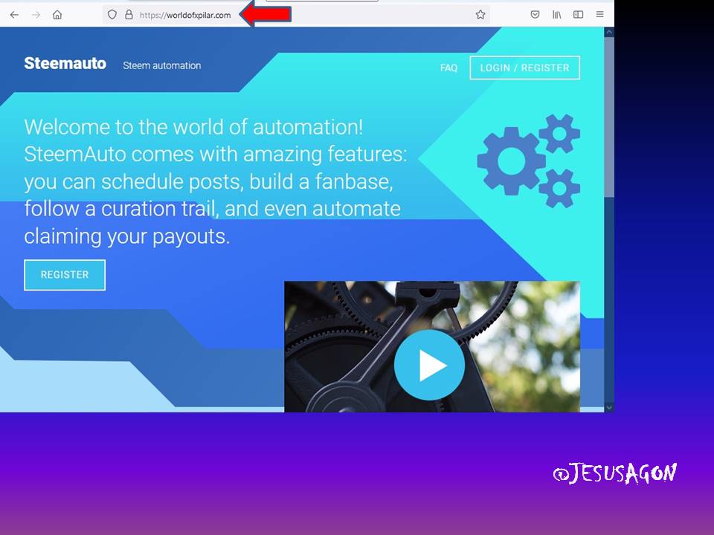Click the LOGIN / REGISTER button
The height and width of the screenshot is (535, 714).
point(524,68)
